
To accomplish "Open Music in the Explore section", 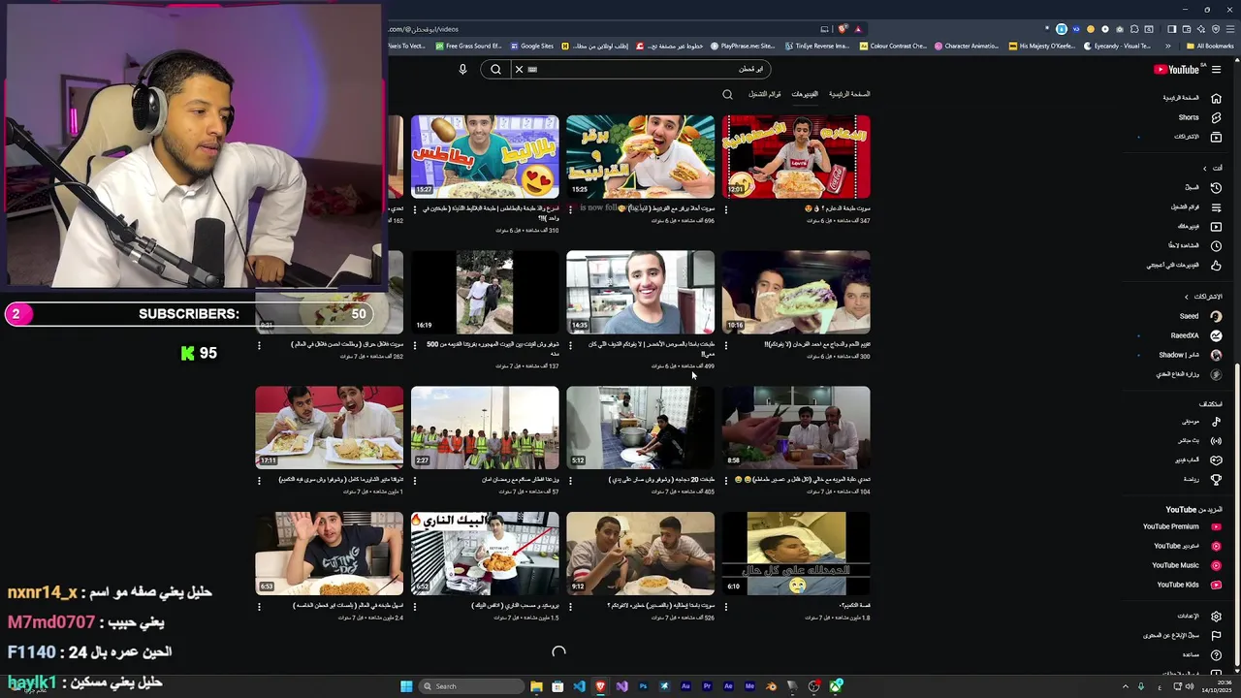I will pos(1200,422).
